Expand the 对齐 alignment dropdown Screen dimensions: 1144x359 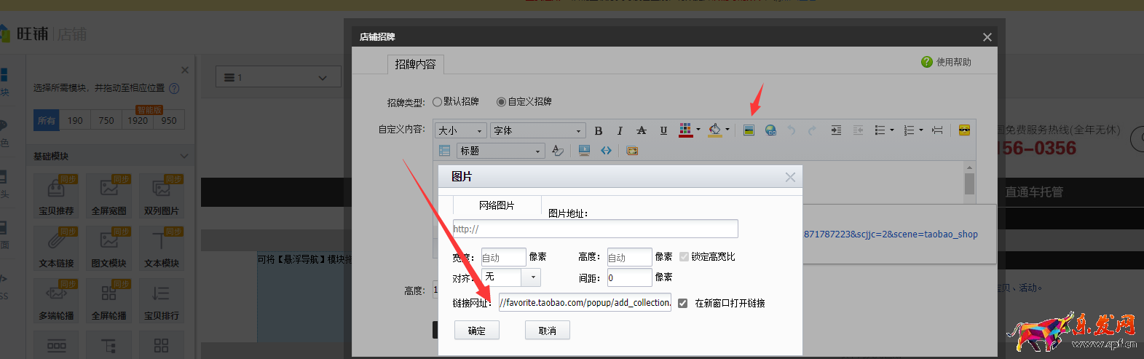pos(533,277)
